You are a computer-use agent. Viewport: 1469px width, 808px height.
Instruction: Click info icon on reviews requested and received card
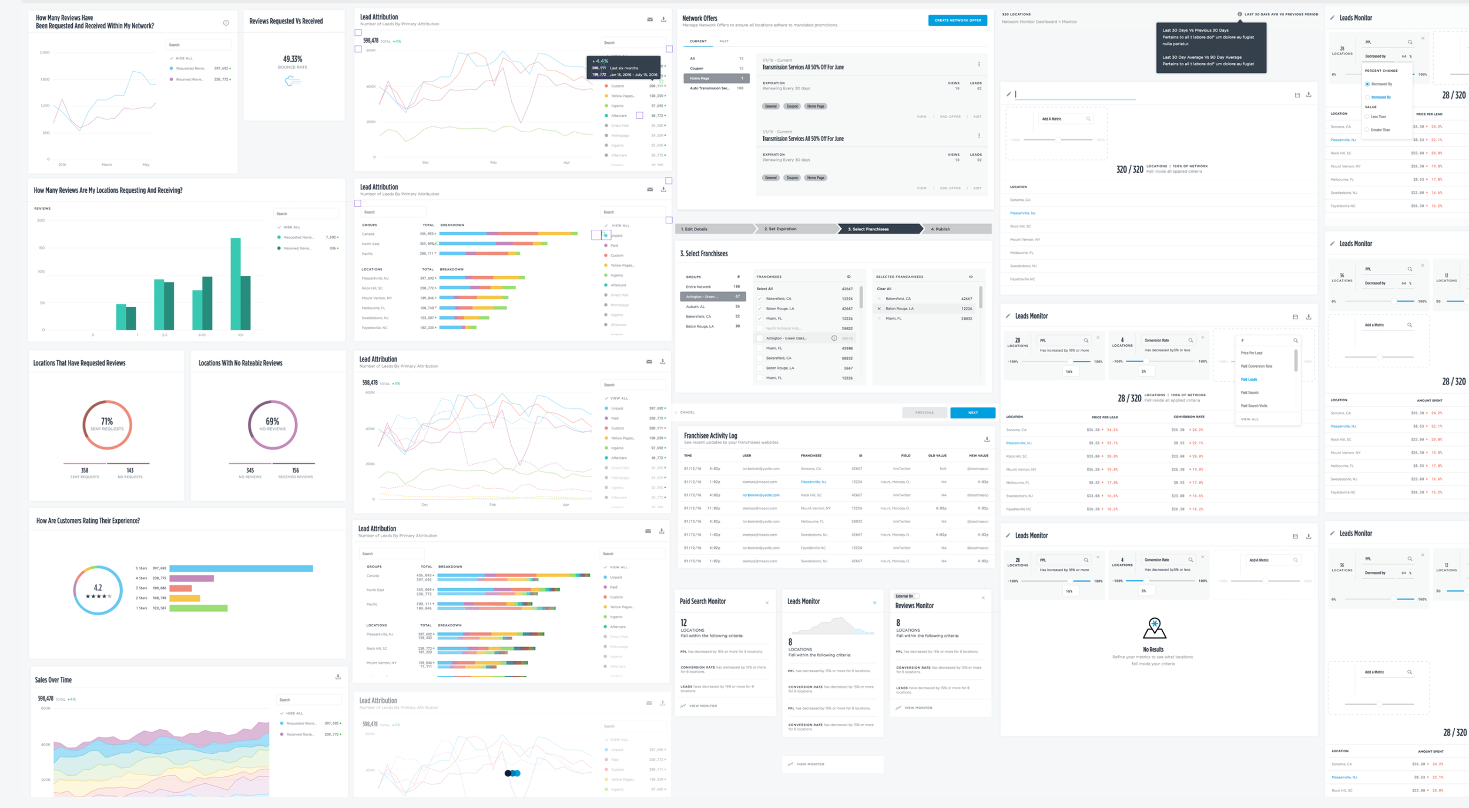226,23
